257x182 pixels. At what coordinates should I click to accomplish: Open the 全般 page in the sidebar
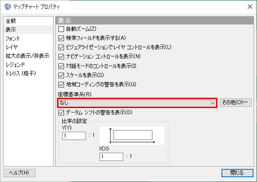pyautogui.click(x=28, y=21)
